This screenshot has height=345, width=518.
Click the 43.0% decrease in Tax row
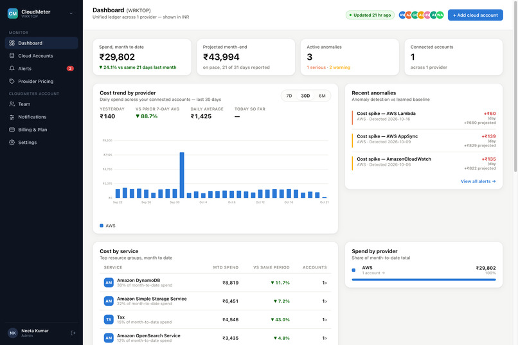click(280, 320)
